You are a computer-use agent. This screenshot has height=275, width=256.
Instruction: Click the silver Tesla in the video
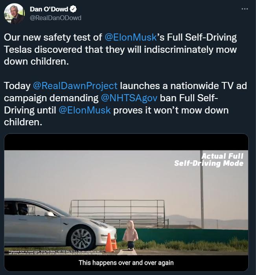click(x=60, y=225)
